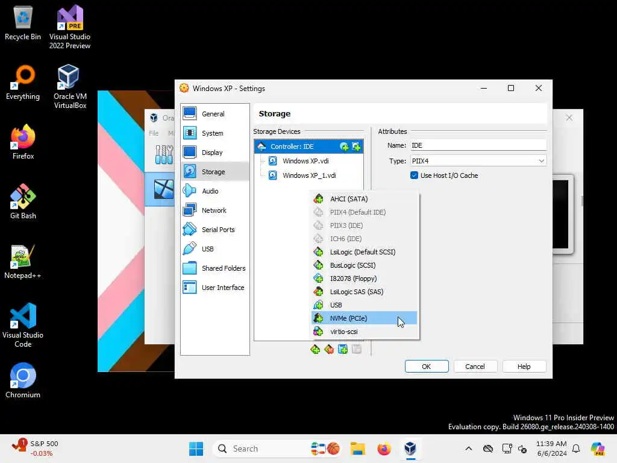Click add attachment icon below storage tree
This screenshot has height=463, width=617.
coord(343,349)
